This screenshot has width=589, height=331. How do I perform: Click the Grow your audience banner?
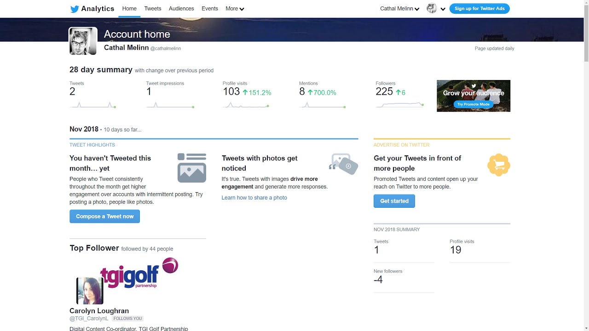click(474, 96)
